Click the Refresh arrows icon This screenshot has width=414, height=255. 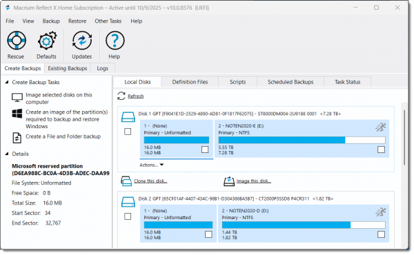tap(121, 96)
